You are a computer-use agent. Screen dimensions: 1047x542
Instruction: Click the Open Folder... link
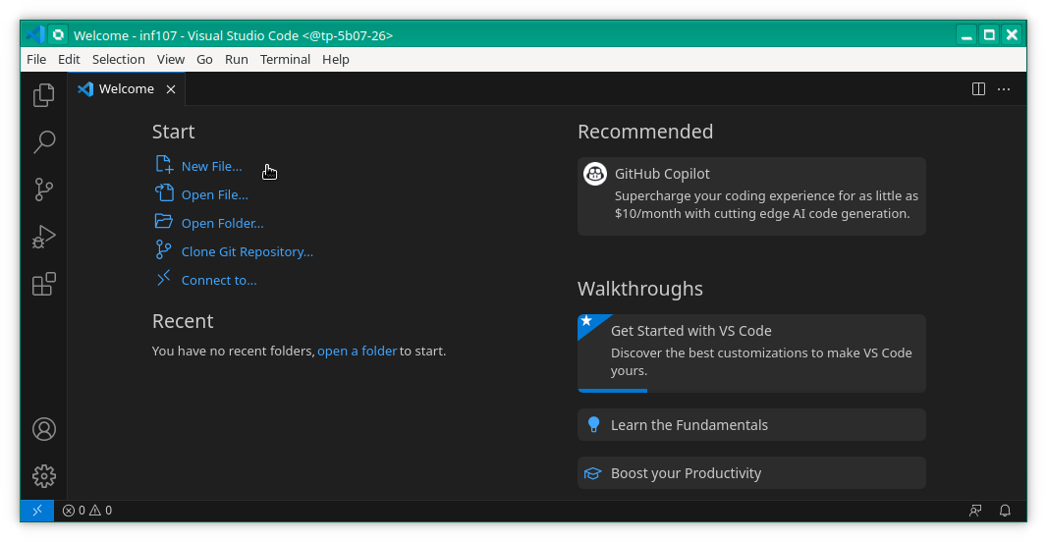222,224
